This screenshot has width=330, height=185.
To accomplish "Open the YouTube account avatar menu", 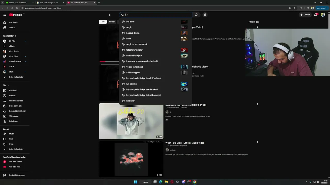I will click(x=323, y=15).
